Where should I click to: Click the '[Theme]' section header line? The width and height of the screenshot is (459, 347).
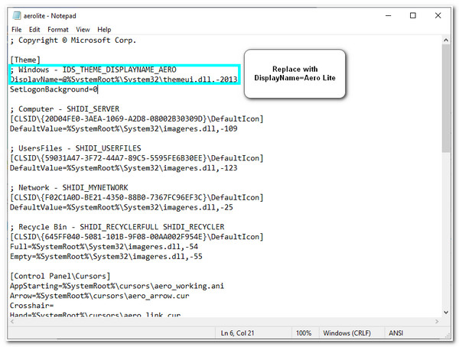[25, 60]
